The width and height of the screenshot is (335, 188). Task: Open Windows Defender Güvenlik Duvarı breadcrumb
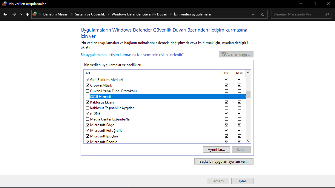point(139,14)
